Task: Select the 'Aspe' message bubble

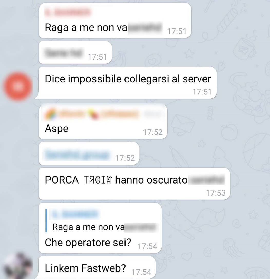Action: [x=103, y=121]
